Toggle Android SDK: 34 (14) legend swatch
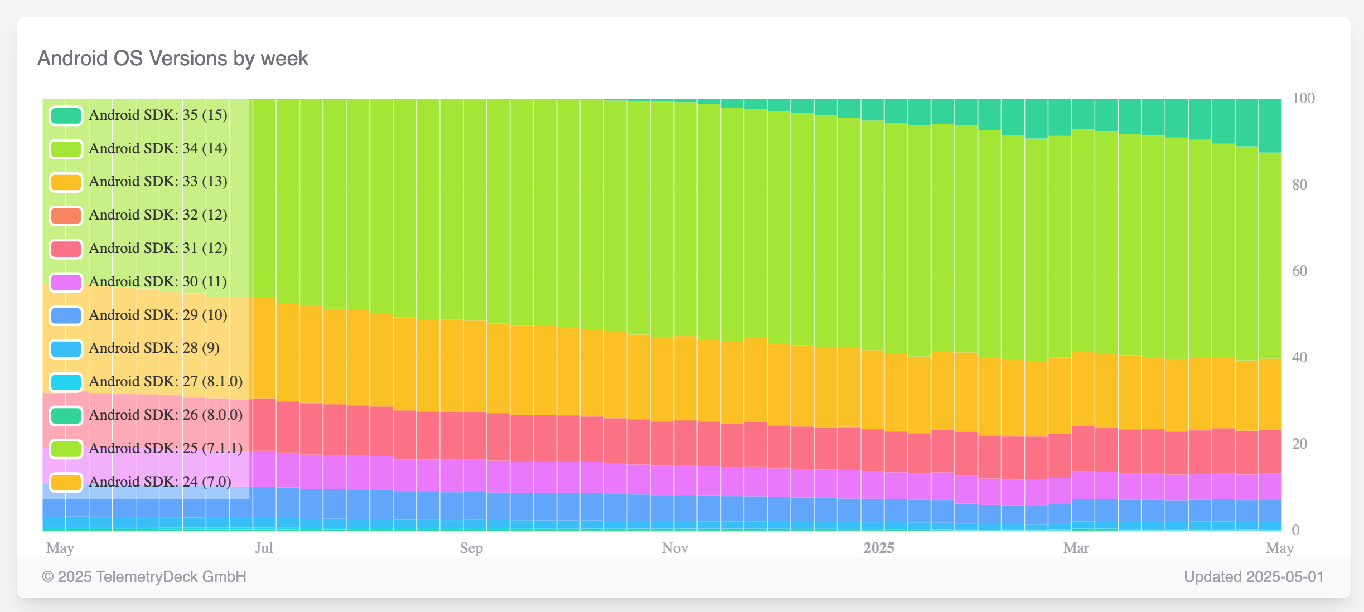The height and width of the screenshot is (612, 1364). click(x=66, y=149)
